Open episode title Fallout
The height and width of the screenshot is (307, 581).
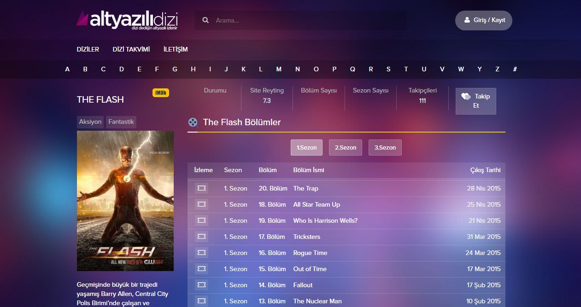pyautogui.click(x=303, y=285)
